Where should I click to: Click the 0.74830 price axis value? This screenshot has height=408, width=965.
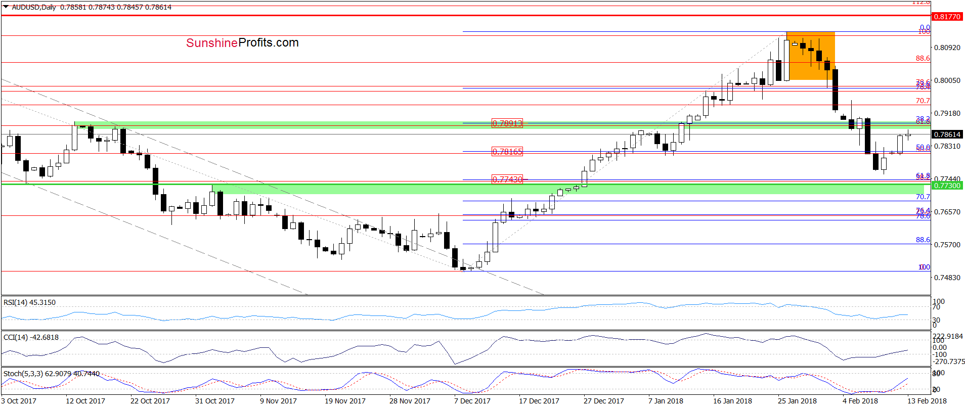[x=947, y=278]
